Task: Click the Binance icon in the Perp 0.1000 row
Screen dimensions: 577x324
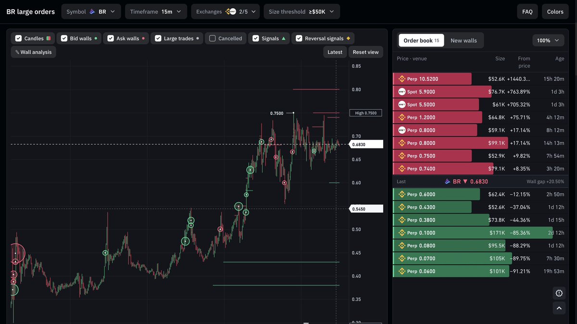Action: pyautogui.click(x=402, y=233)
